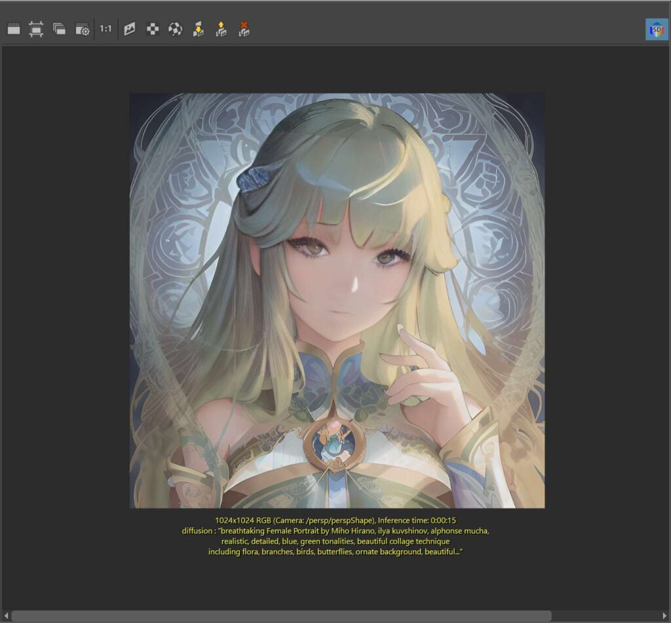Viewport: 671px width, 623px height.
Task: Click the stacked clapperboards sequence icon
Action: coord(59,29)
